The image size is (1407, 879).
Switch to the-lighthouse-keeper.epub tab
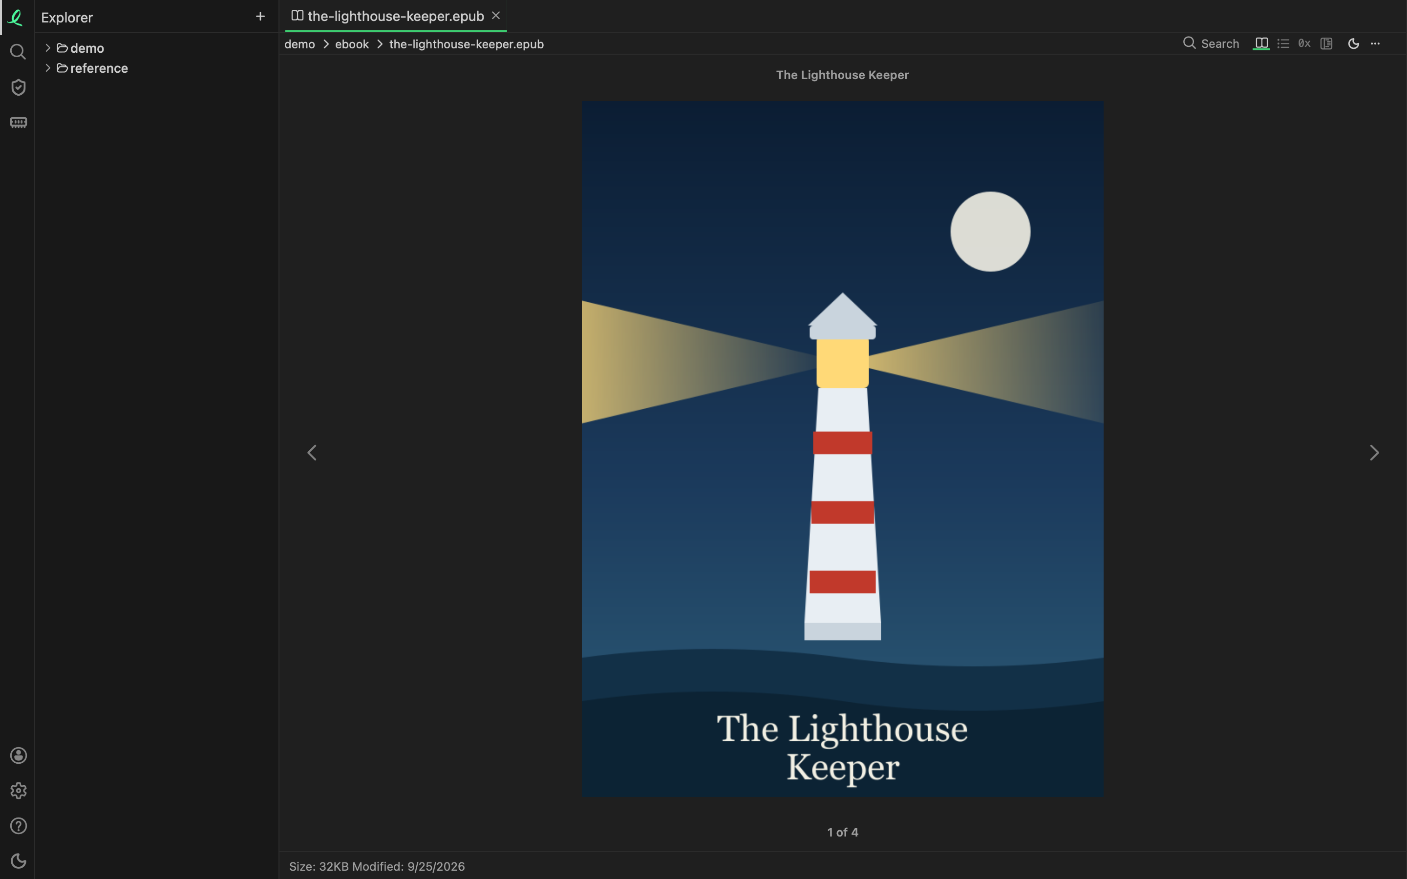point(395,16)
